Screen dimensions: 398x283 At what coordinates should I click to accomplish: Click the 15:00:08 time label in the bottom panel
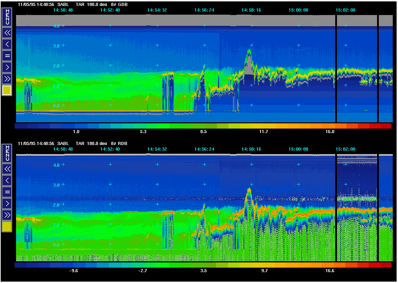pos(298,149)
